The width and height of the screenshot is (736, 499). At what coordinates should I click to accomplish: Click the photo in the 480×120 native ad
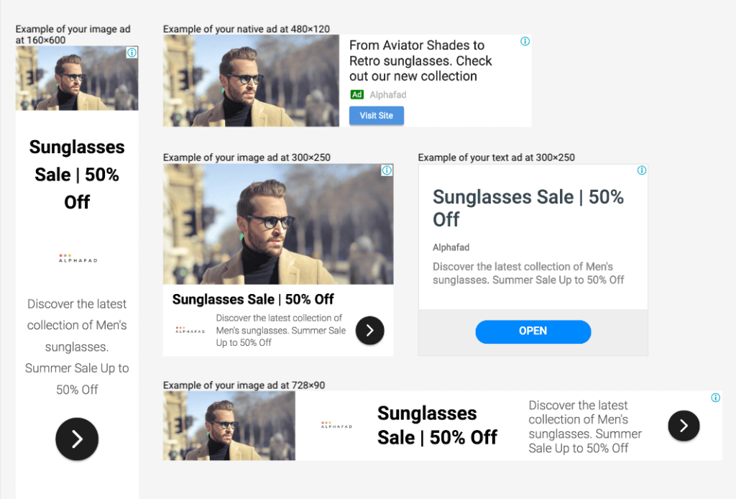pyautogui.click(x=251, y=81)
